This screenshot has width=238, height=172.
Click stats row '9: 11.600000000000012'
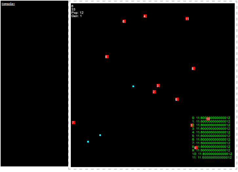pyautogui.click(x=211, y=150)
